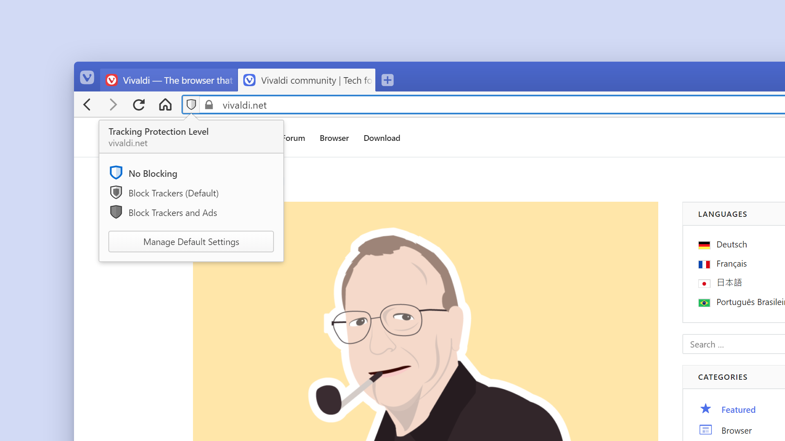Image resolution: width=785 pixels, height=441 pixels.
Task: Click the Download menu link
Action: [x=381, y=138]
